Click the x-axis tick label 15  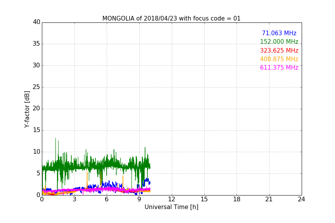pos(204,199)
